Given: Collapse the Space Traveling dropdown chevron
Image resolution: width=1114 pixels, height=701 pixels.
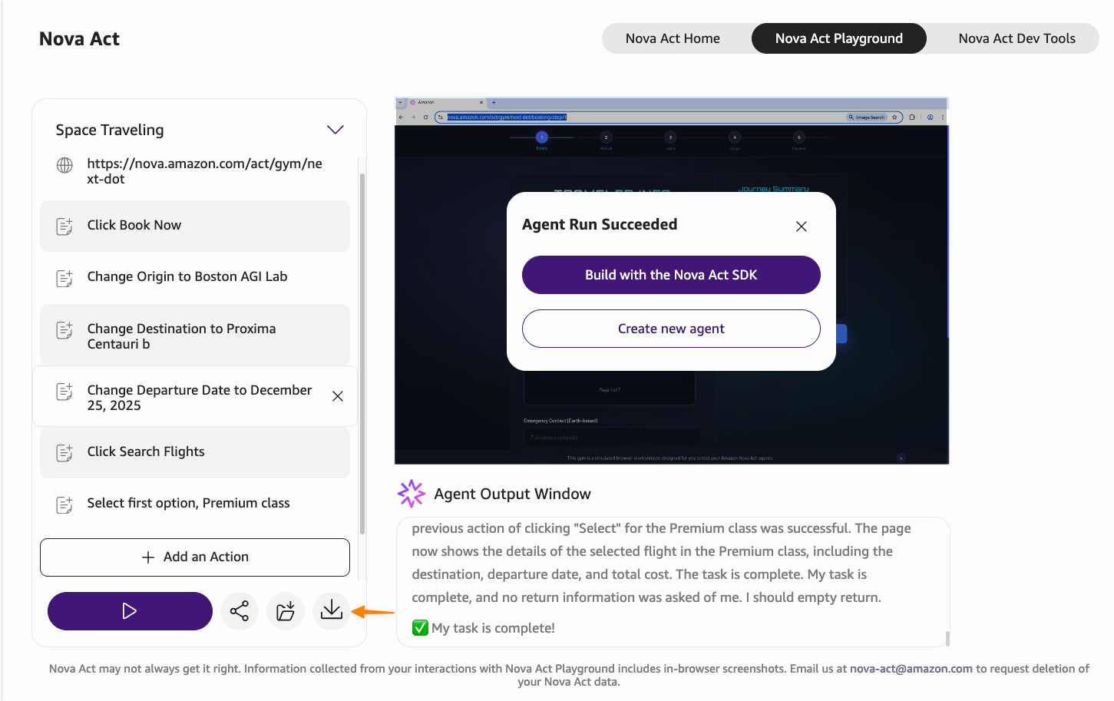Looking at the screenshot, I should [x=335, y=130].
